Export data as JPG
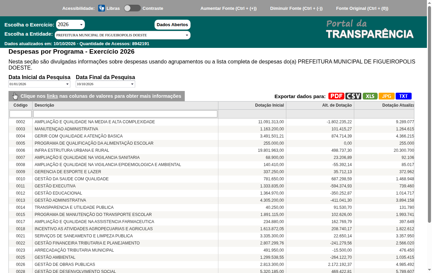This screenshot has height=273, width=432. 386,96
